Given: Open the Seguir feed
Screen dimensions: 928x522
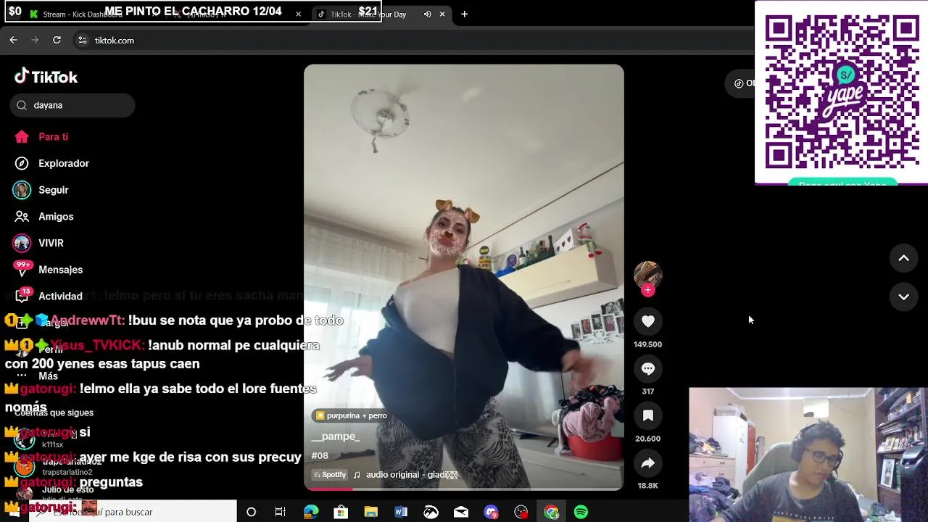Looking at the screenshot, I should click(53, 190).
